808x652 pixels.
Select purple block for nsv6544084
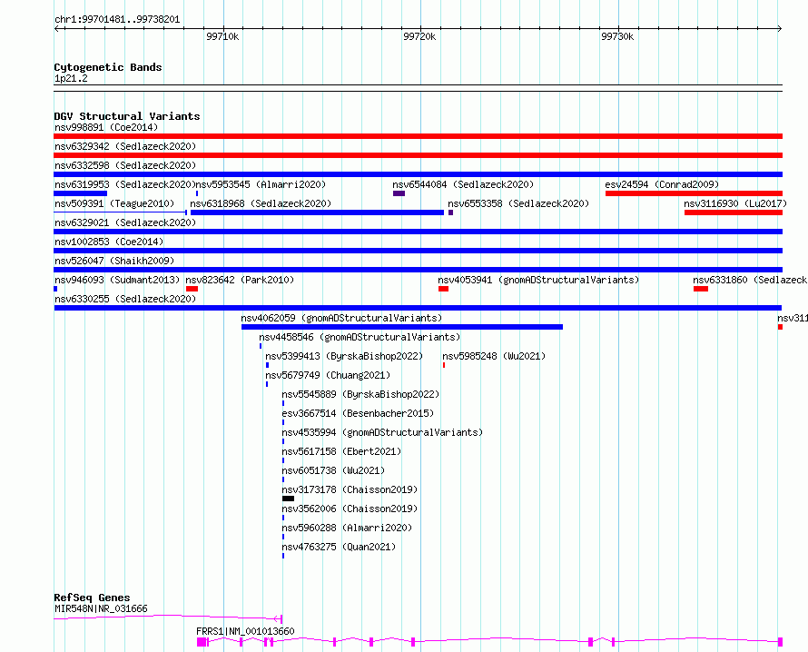(x=399, y=193)
